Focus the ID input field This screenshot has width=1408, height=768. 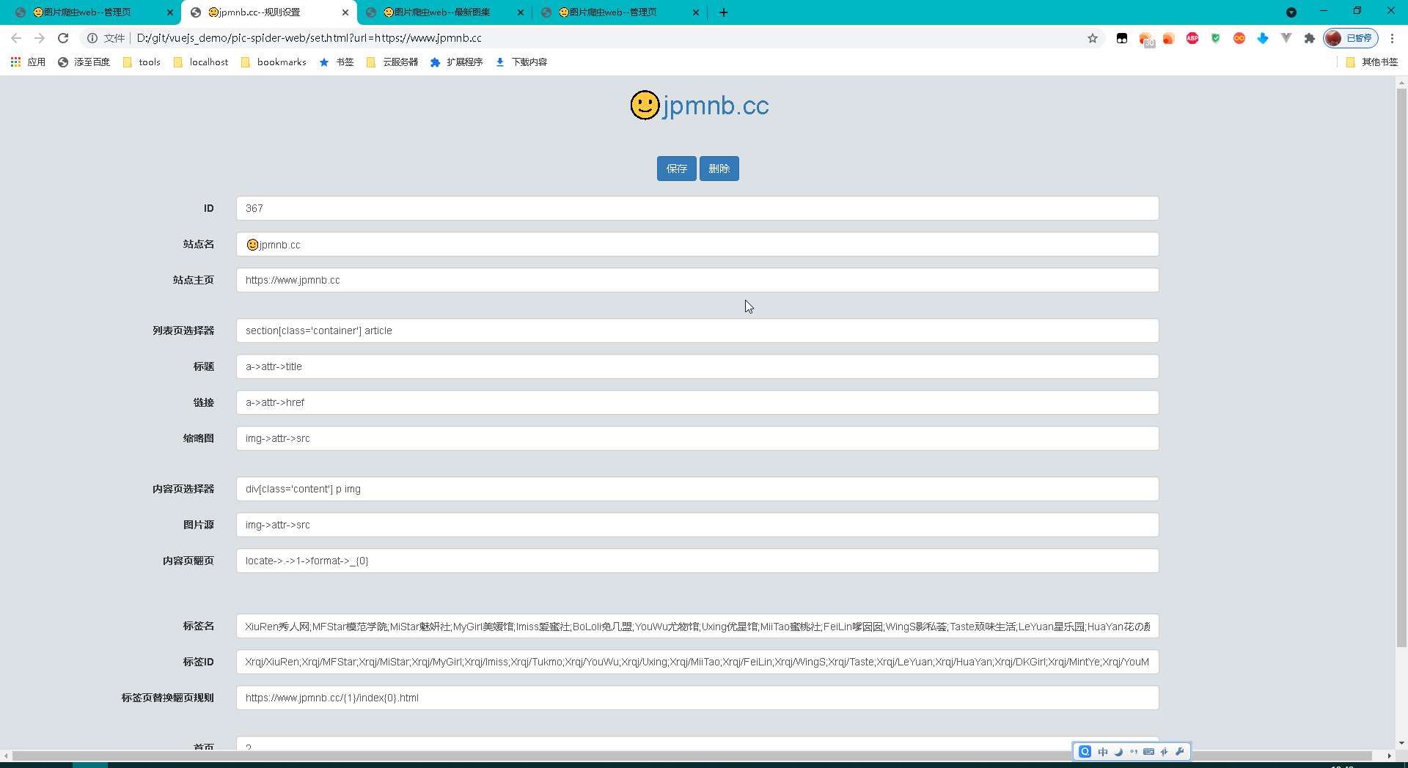[697, 208]
